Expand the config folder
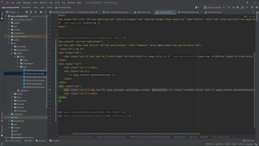 tap(9, 30)
